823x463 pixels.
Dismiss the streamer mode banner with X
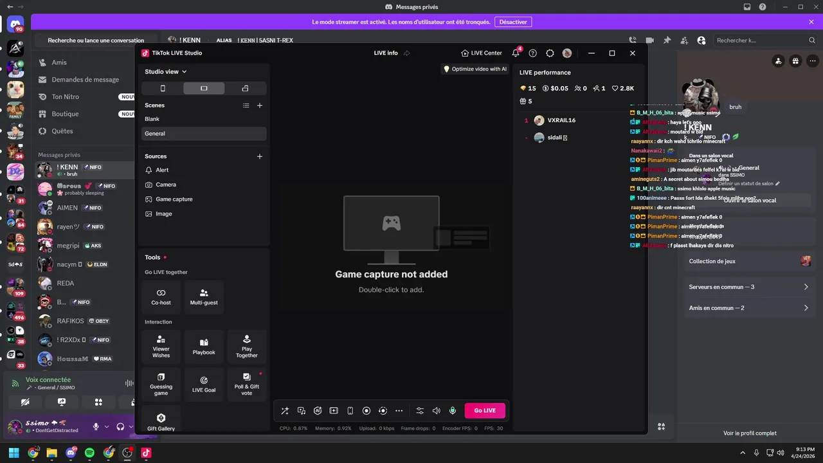click(x=811, y=22)
